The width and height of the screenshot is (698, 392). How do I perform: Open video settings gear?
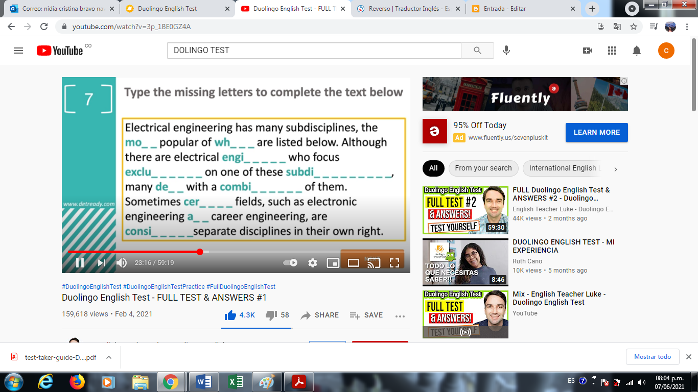pos(313,263)
